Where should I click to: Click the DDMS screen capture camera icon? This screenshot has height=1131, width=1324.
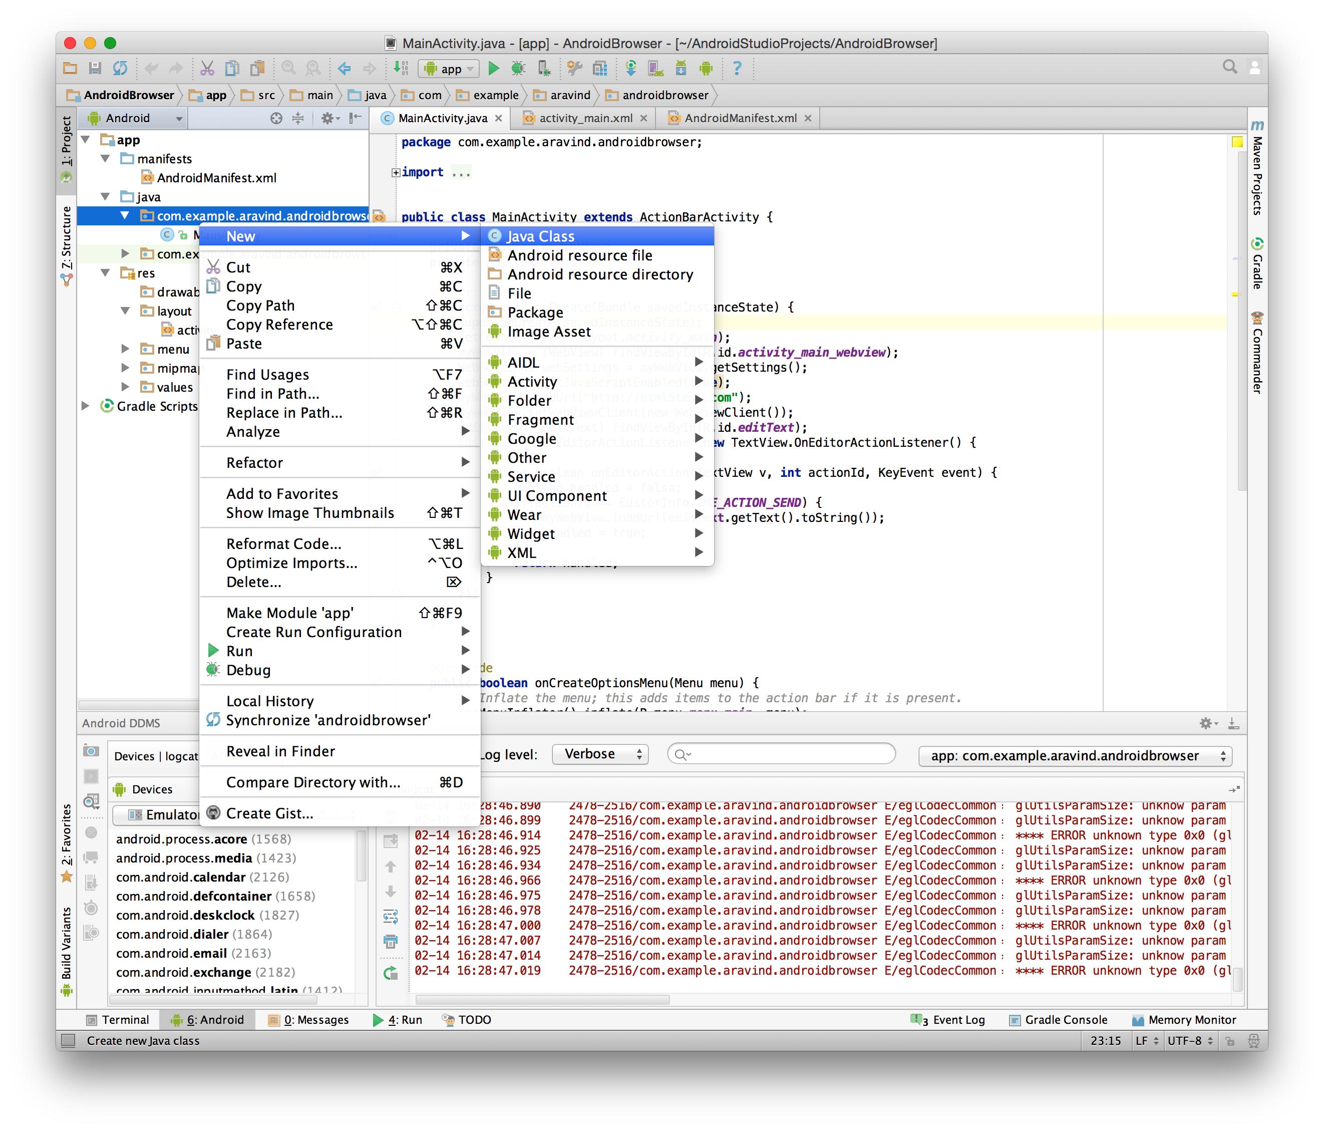[x=91, y=751]
